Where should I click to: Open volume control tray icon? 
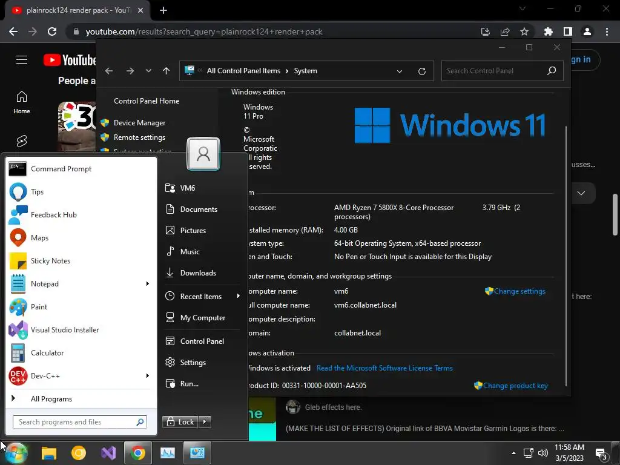[x=543, y=453]
